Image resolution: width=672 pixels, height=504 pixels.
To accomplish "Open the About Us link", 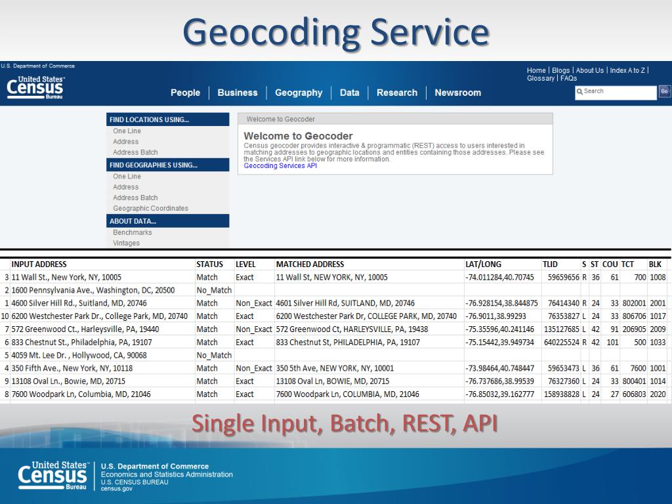I will click(x=590, y=70).
